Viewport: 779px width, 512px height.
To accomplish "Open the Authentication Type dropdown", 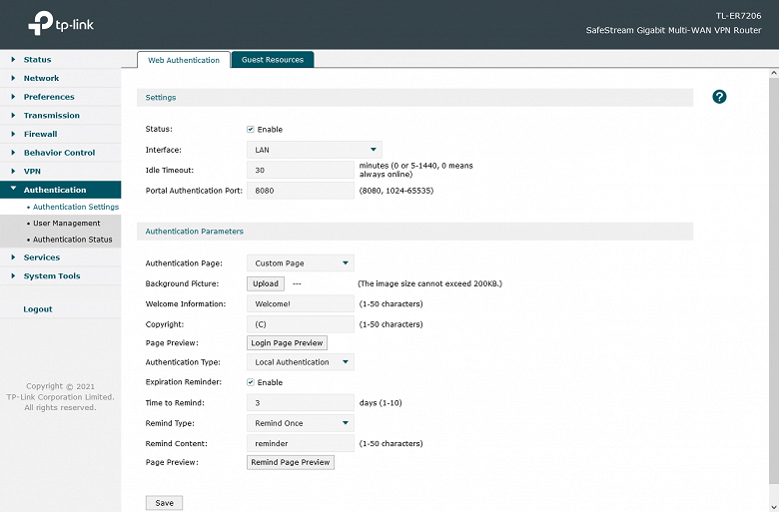I will pyautogui.click(x=300, y=362).
